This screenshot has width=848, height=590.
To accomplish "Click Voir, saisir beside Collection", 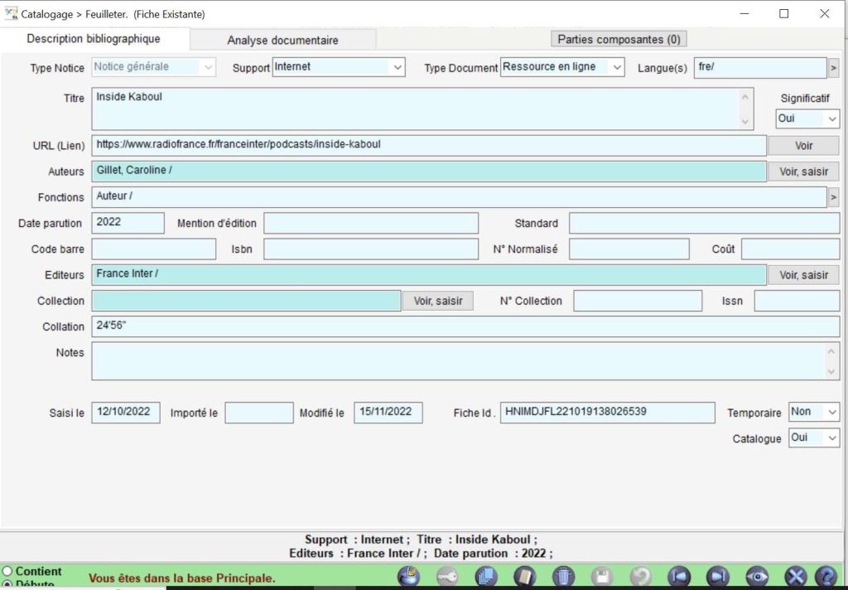I will (438, 301).
